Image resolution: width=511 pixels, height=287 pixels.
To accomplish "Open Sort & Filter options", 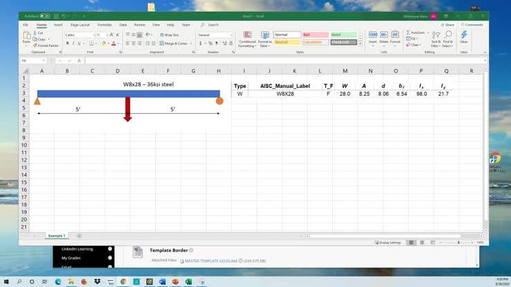I will 436,39.
